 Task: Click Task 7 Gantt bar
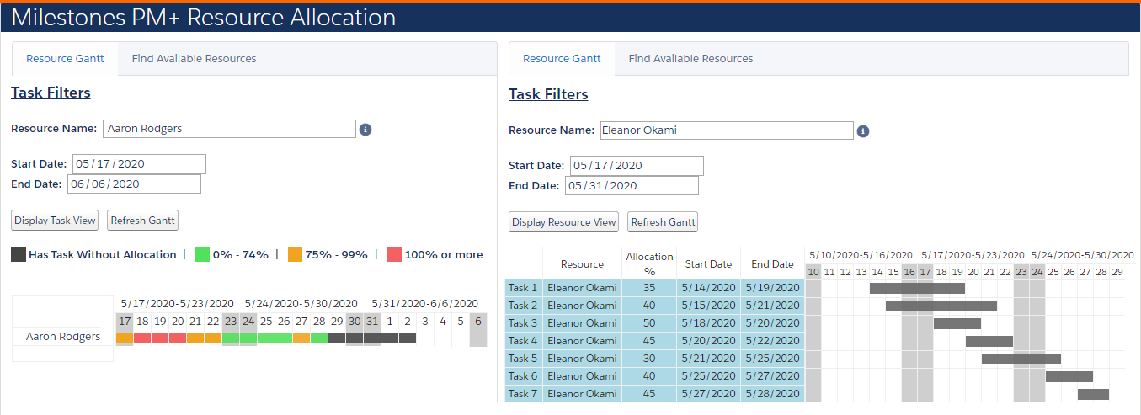1093,394
